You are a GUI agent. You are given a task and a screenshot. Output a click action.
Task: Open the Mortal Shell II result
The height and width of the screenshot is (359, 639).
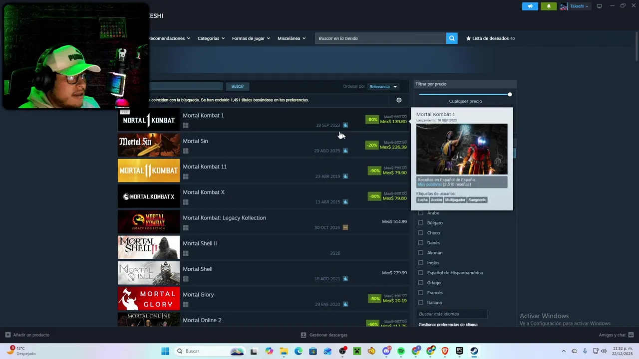click(263, 247)
